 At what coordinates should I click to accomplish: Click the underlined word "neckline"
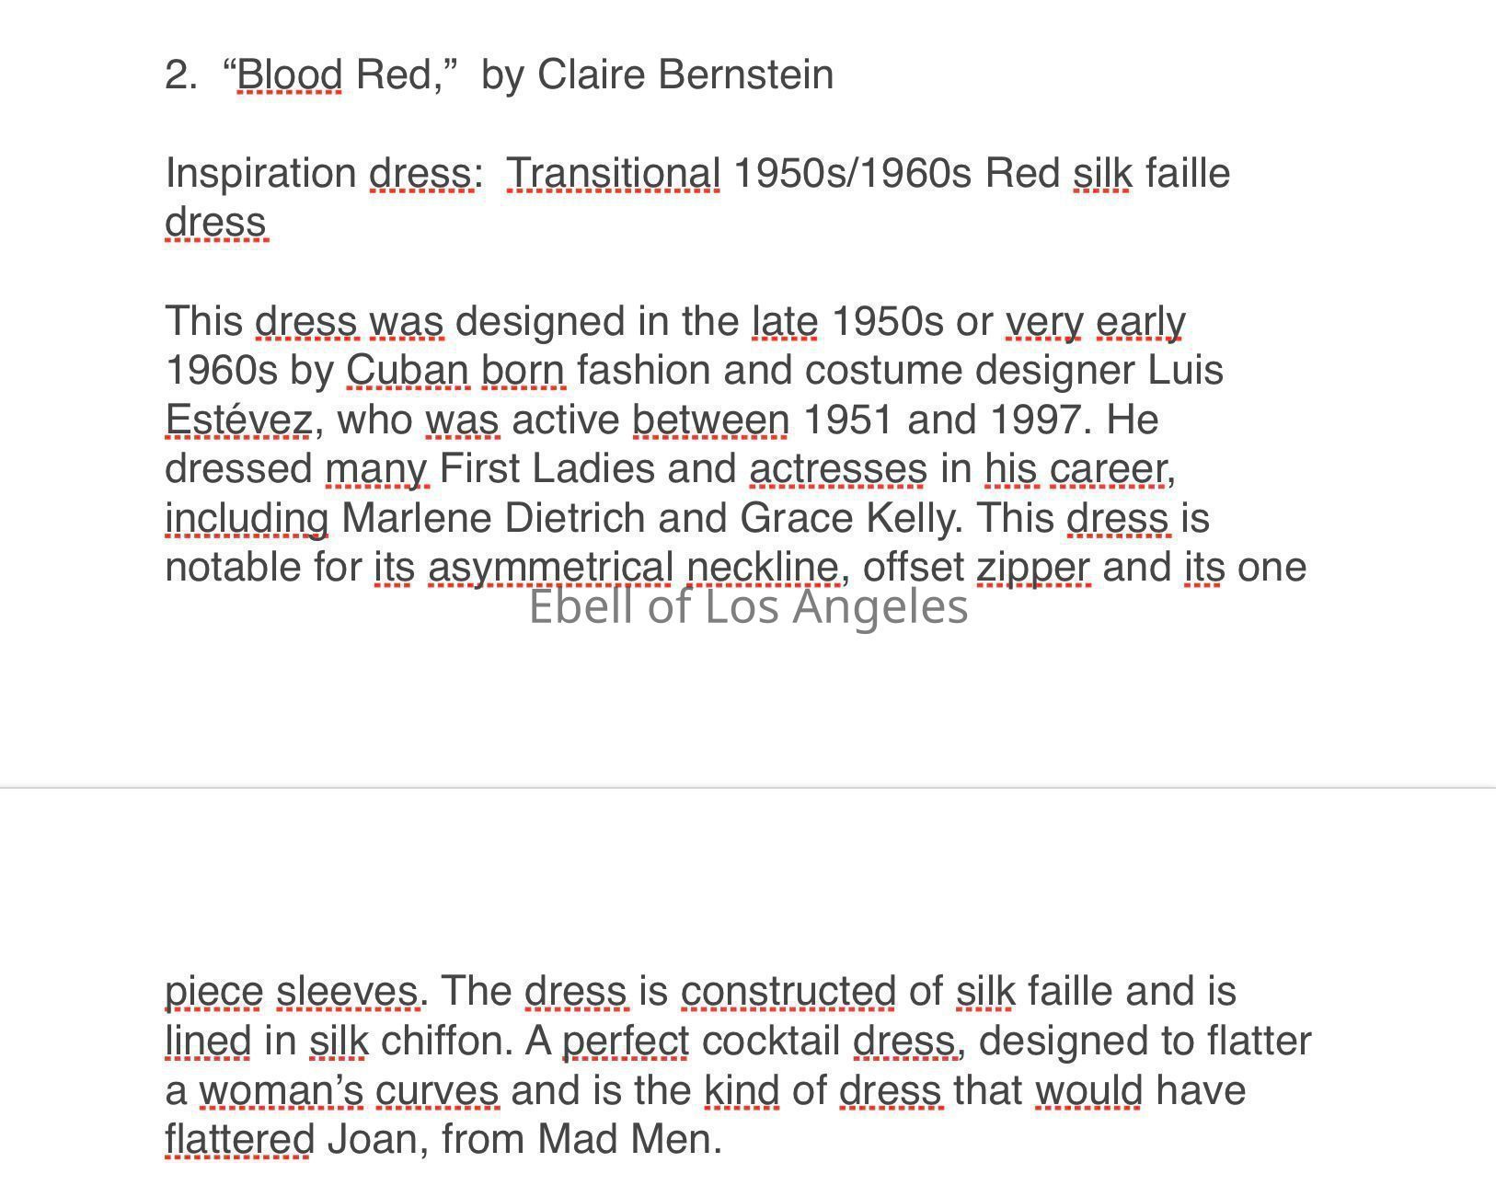coord(763,567)
